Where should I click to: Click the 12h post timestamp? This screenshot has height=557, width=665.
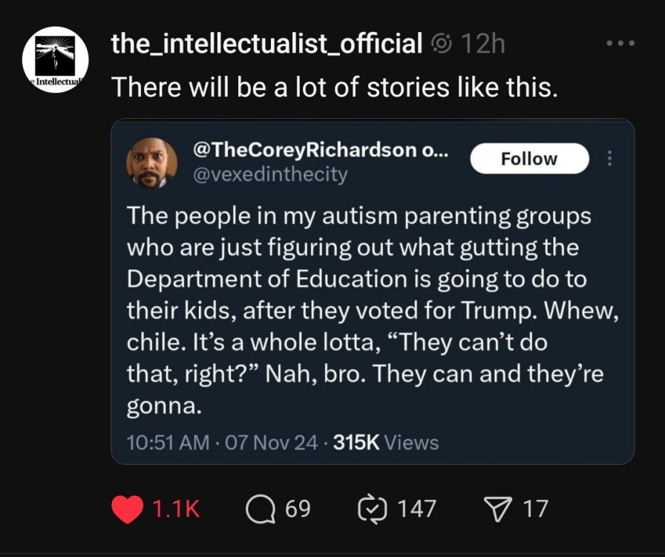[x=483, y=45]
